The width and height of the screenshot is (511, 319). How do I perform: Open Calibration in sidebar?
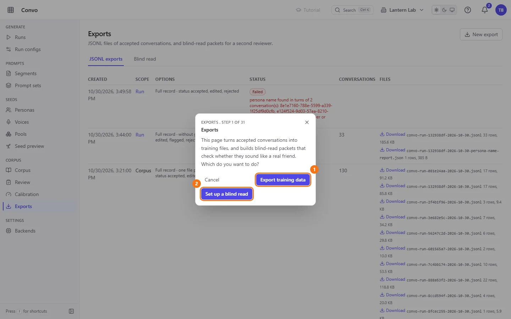pyautogui.click(x=39, y=194)
